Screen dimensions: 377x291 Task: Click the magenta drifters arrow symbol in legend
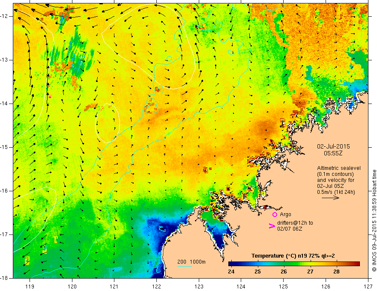(272, 226)
